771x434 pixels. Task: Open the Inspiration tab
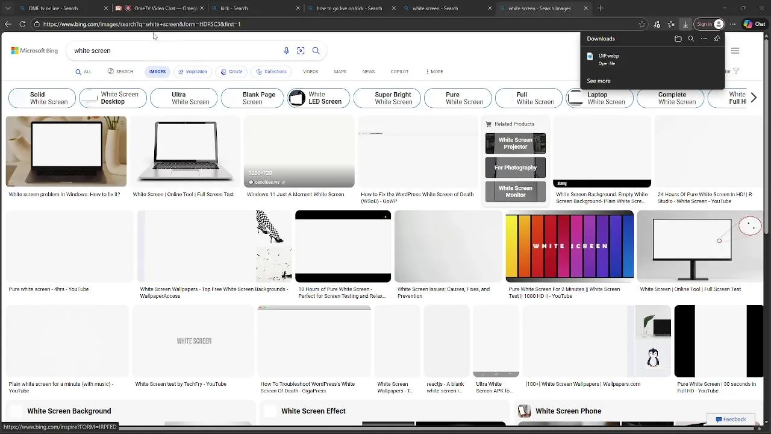[x=193, y=71]
